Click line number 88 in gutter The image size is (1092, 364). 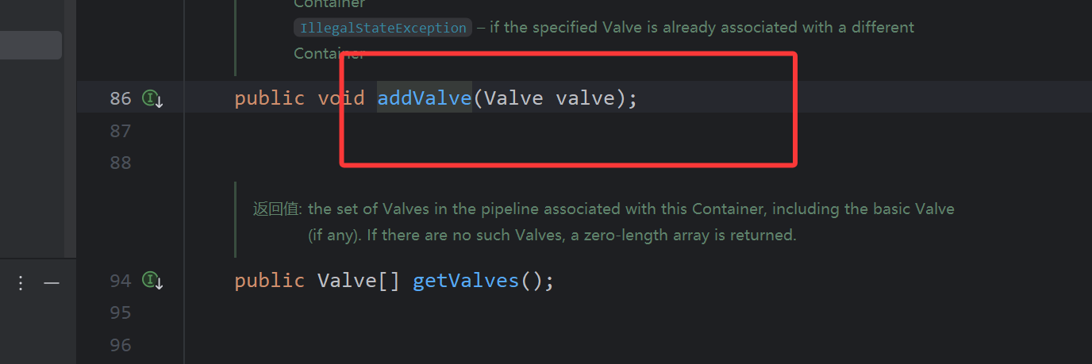click(x=120, y=163)
